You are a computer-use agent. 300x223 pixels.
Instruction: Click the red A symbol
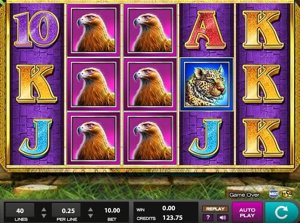click(205, 30)
